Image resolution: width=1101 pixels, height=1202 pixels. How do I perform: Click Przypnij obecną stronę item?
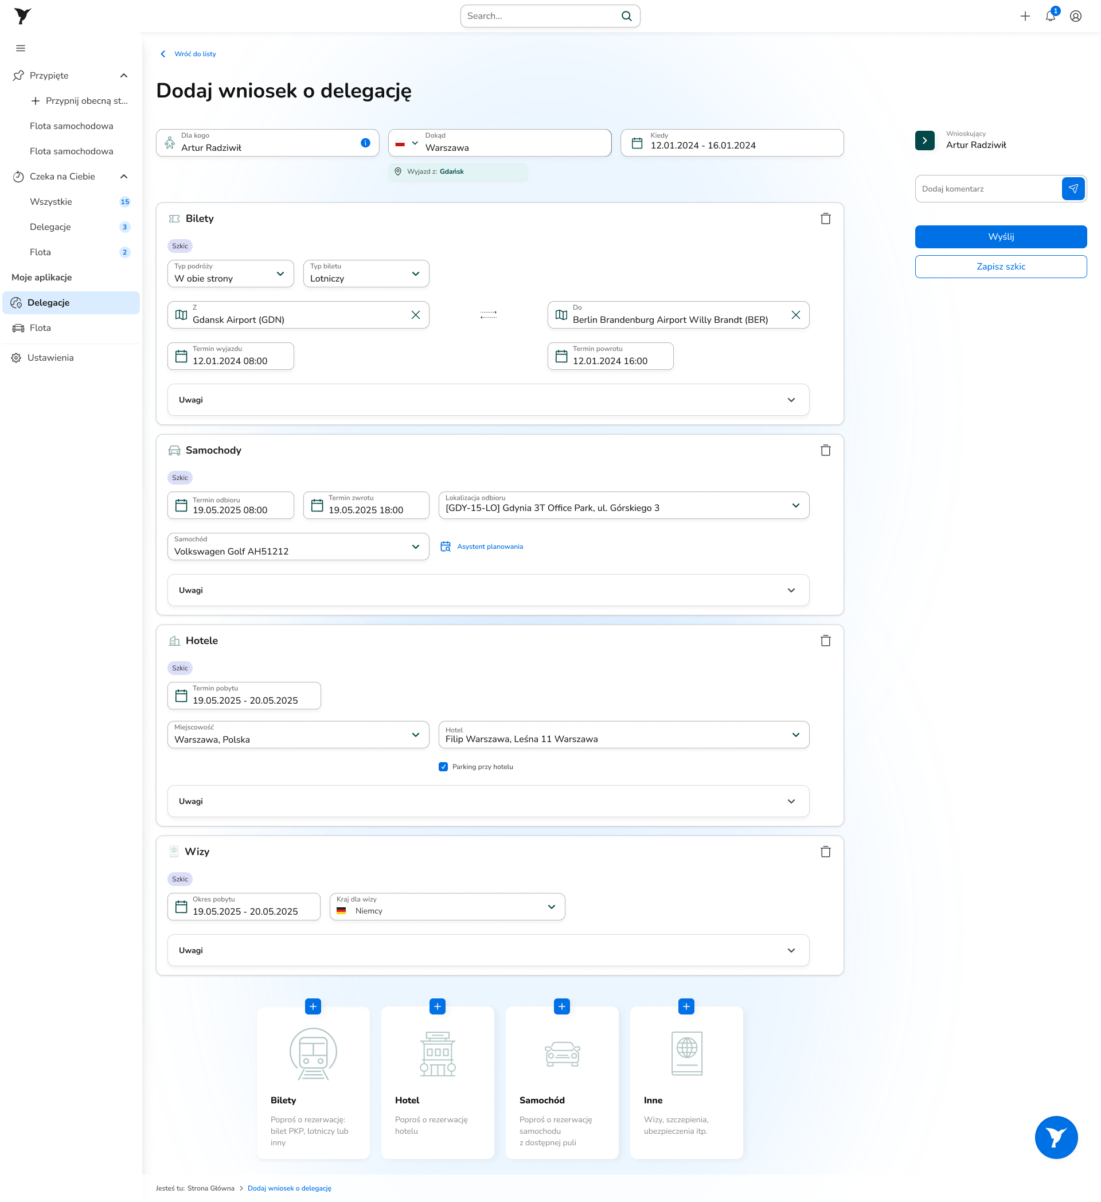(79, 101)
